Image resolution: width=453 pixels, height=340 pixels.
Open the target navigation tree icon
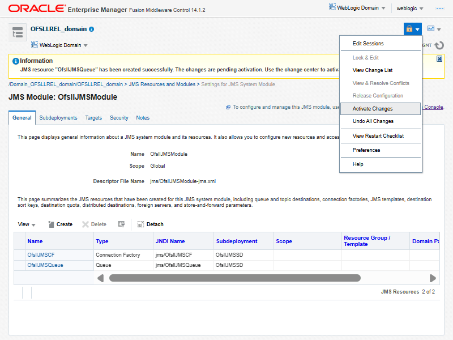coord(18,33)
